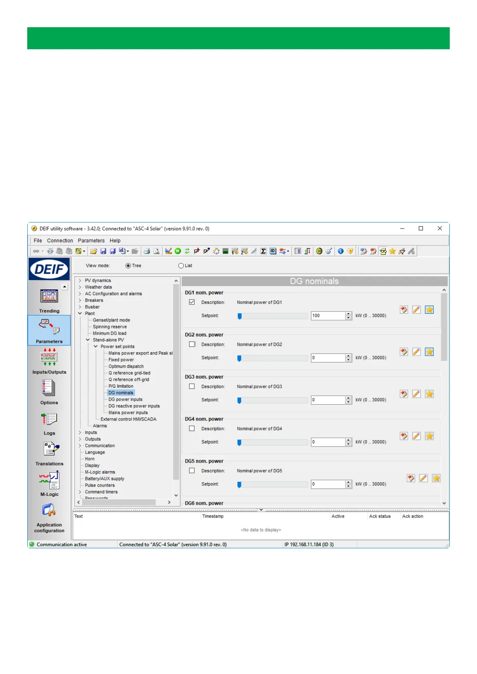Viewport: 477px width, 674px height.
Task: Select the List view mode radio button
Action: point(181,266)
